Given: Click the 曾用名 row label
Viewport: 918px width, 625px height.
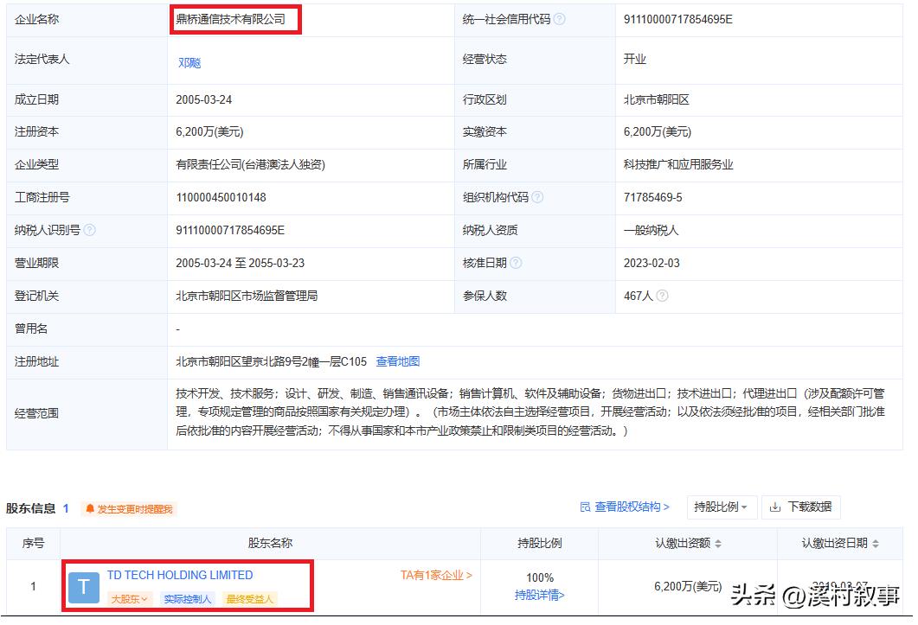Looking at the screenshot, I should (x=31, y=328).
